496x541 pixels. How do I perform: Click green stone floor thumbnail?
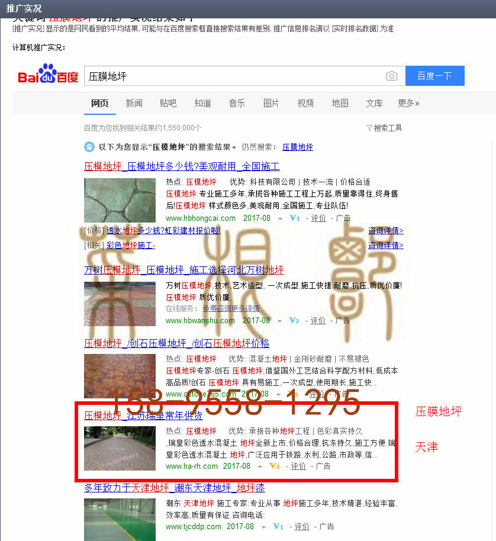coord(120,200)
